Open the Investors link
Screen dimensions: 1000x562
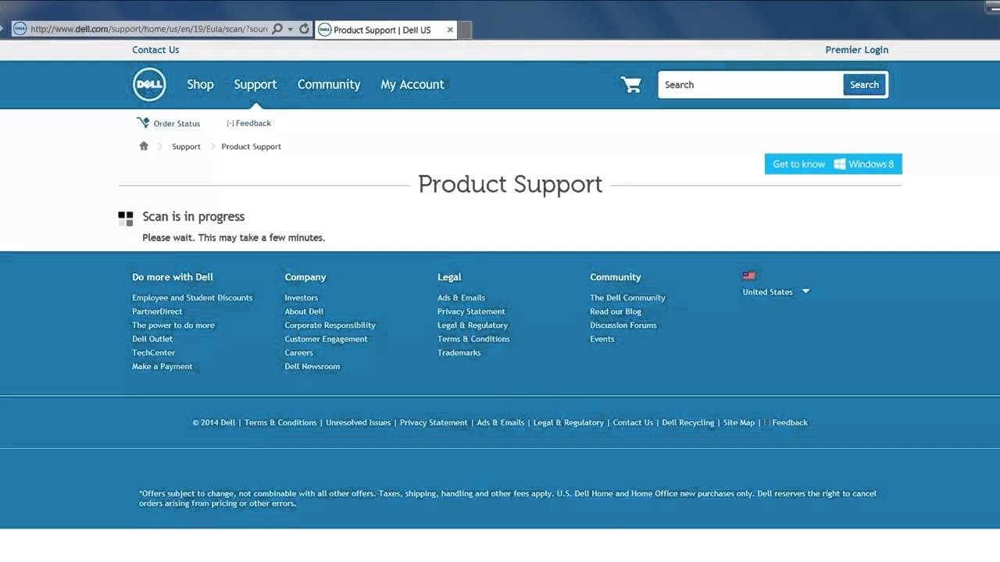(301, 297)
